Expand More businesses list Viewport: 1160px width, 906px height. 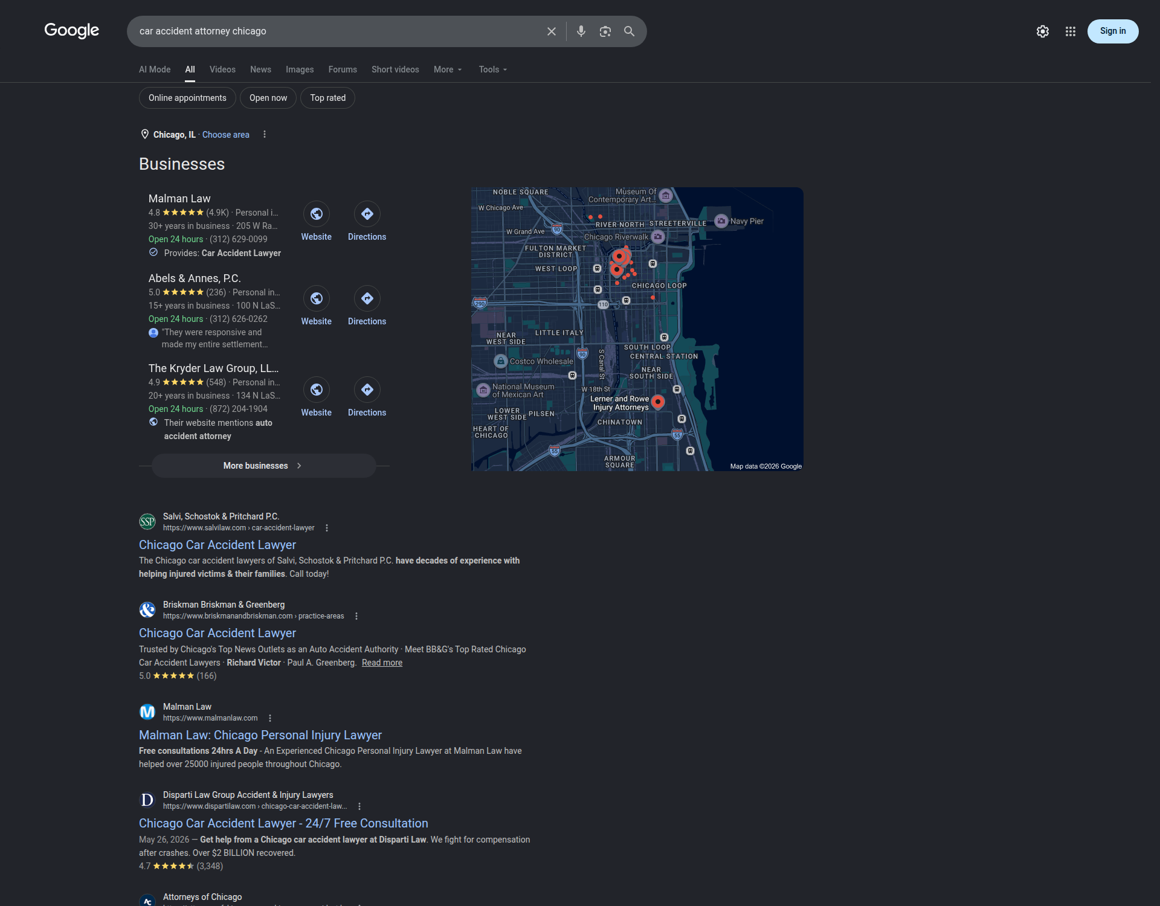pyautogui.click(x=263, y=466)
